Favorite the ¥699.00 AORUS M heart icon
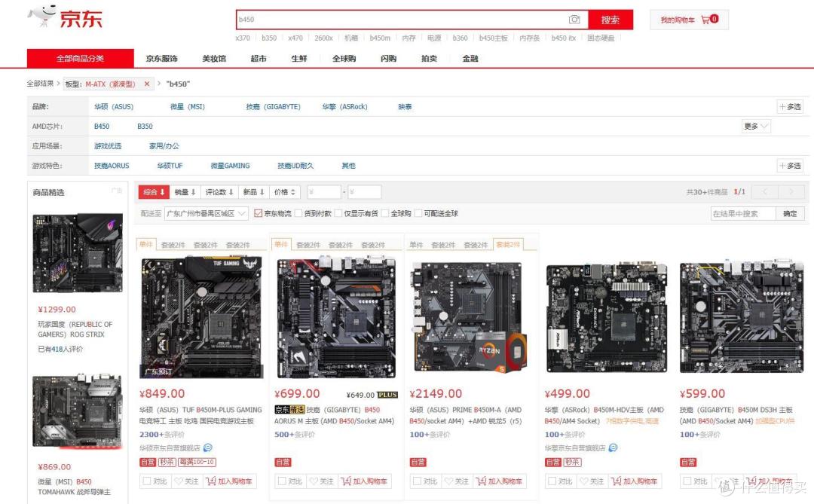 [x=314, y=481]
